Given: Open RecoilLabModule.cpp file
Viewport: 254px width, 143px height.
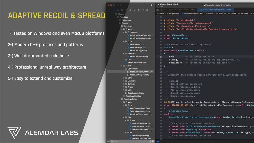Looking at the screenshot, I should (x=136, y=63).
